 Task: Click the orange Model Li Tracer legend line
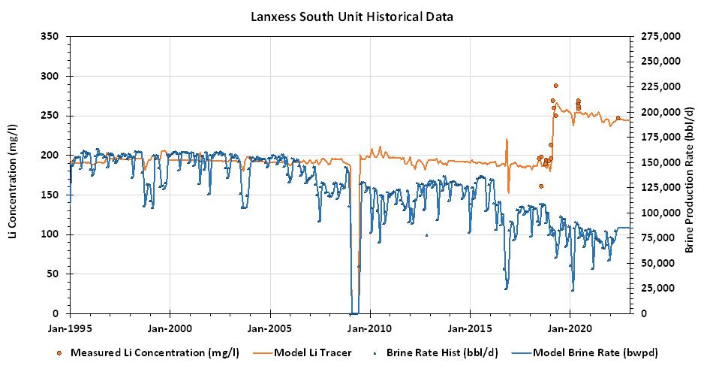[262, 352]
